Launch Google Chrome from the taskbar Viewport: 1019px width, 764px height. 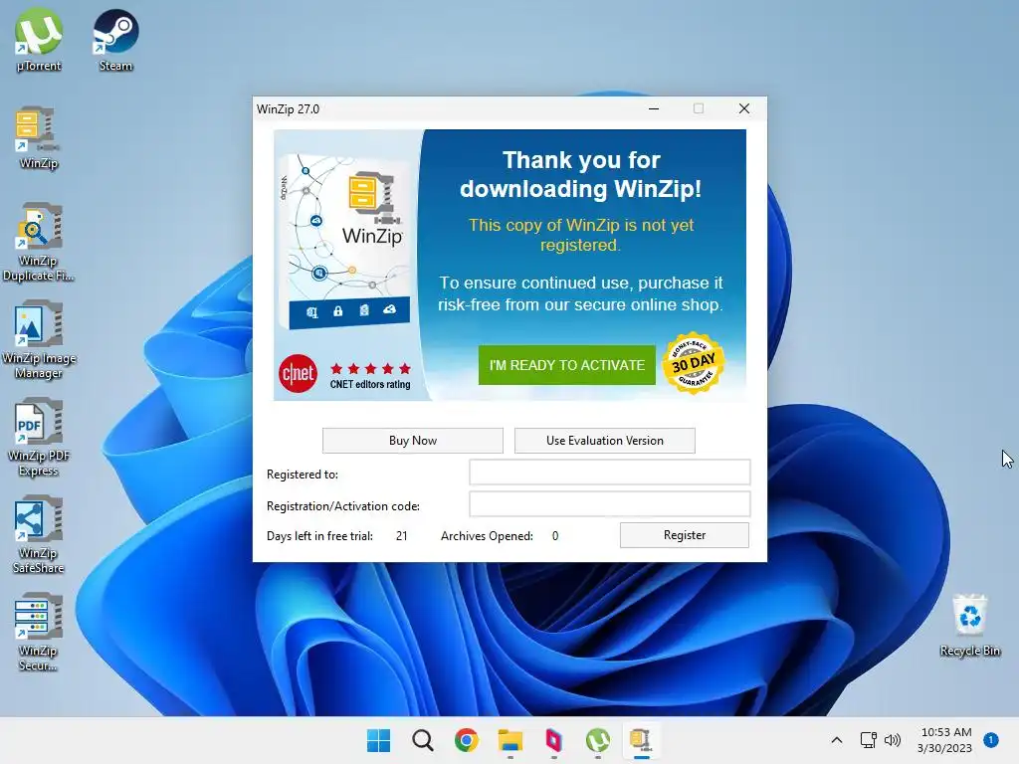coord(466,740)
